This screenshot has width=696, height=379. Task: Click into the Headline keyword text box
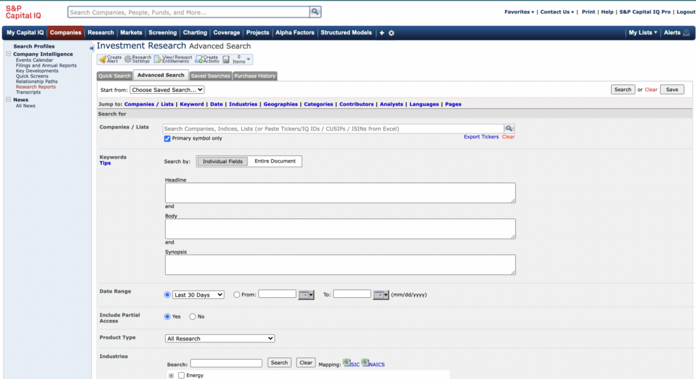tap(340, 193)
